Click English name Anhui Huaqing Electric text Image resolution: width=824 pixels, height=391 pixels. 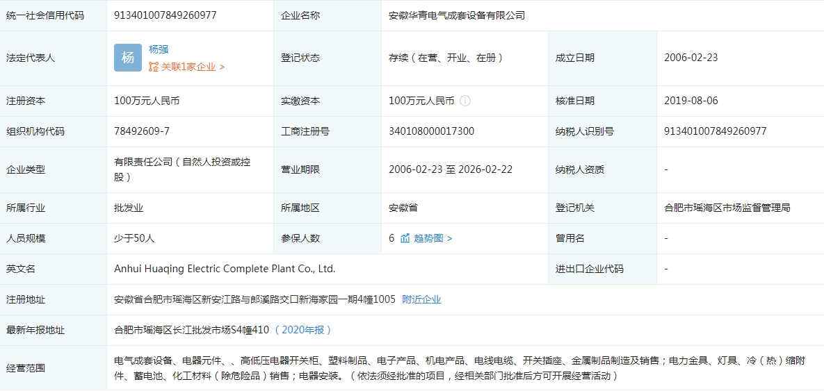pos(225,269)
